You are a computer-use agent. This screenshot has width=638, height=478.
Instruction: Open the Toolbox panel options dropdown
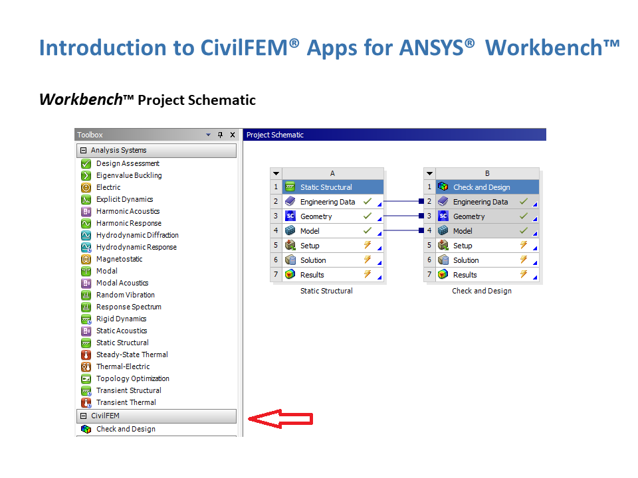click(x=208, y=135)
